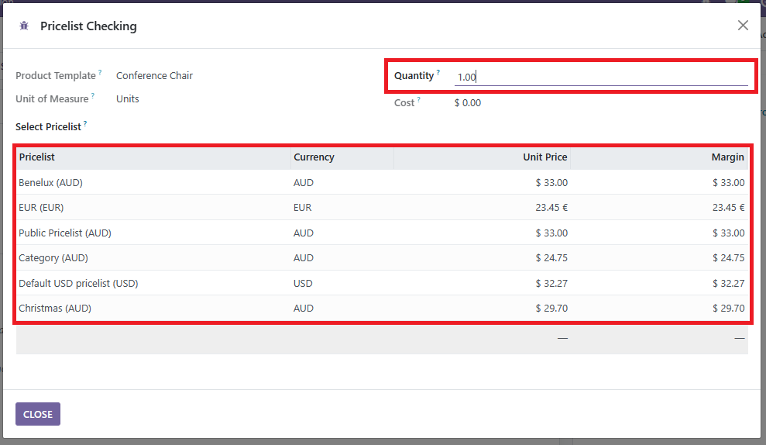The height and width of the screenshot is (445, 766).
Task: Select the Benelux (AUD) pricelist row
Action: coord(51,183)
